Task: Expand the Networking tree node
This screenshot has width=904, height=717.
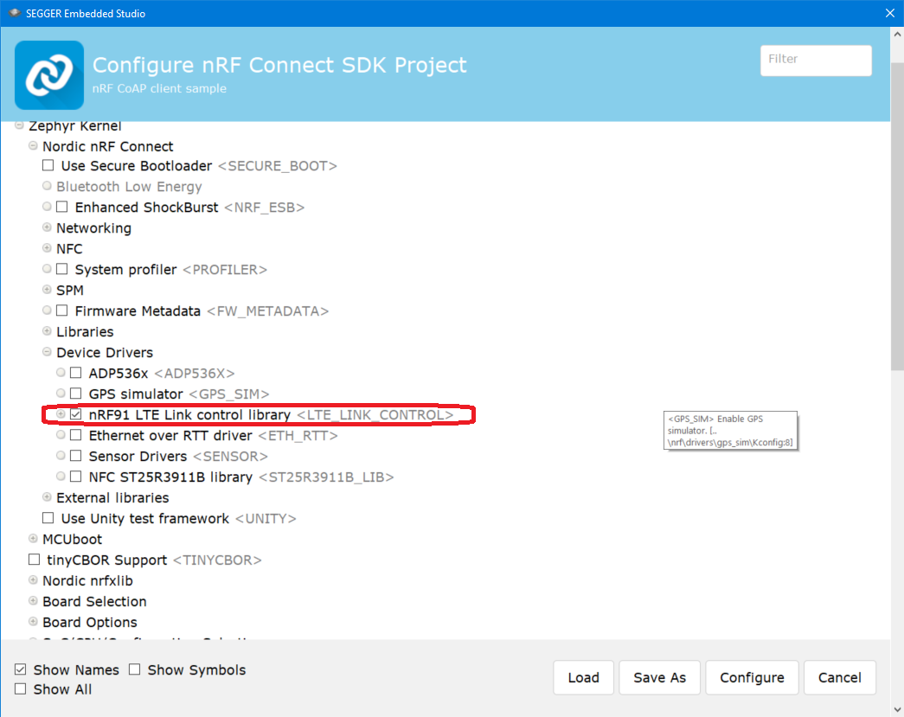Action: (x=48, y=227)
